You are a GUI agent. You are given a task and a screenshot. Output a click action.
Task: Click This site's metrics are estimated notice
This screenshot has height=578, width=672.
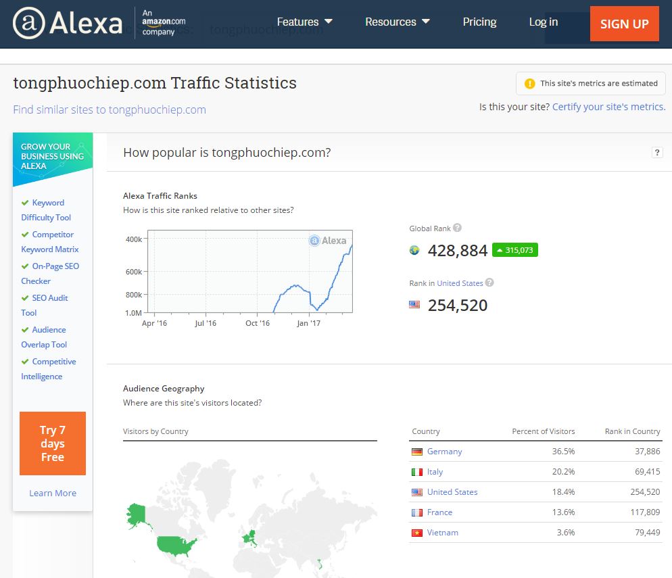591,84
